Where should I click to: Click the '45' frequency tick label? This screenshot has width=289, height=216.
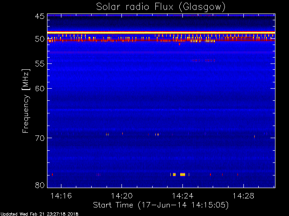point(40,16)
